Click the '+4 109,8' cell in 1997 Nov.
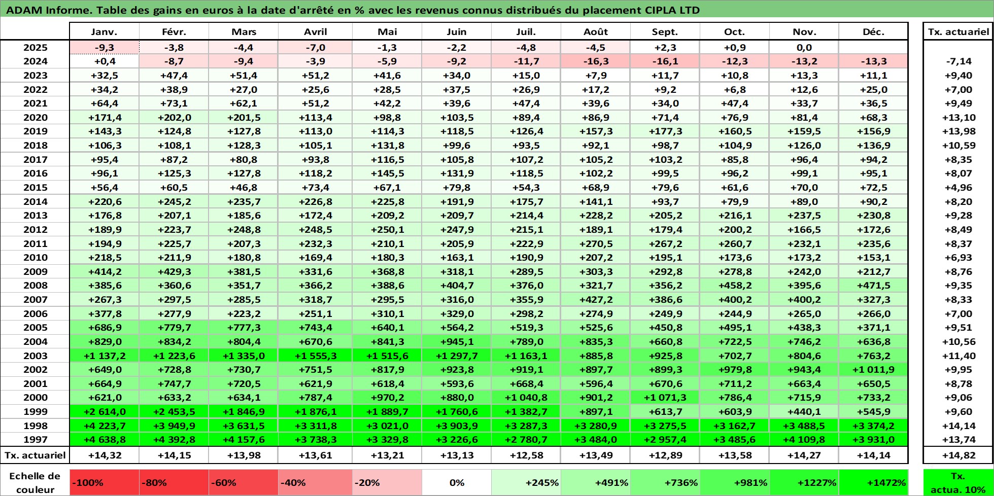994x496 pixels. tap(804, 440)
